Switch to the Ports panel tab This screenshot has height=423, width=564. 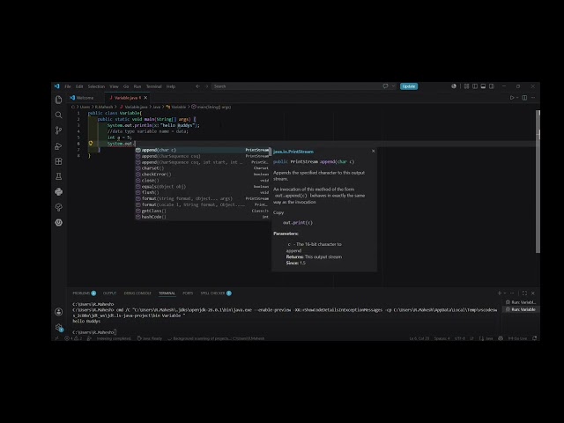click(x=188, y=293)
